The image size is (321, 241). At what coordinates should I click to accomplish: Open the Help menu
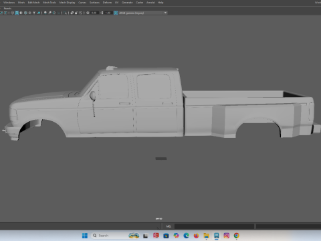click(x=160, y=3)
